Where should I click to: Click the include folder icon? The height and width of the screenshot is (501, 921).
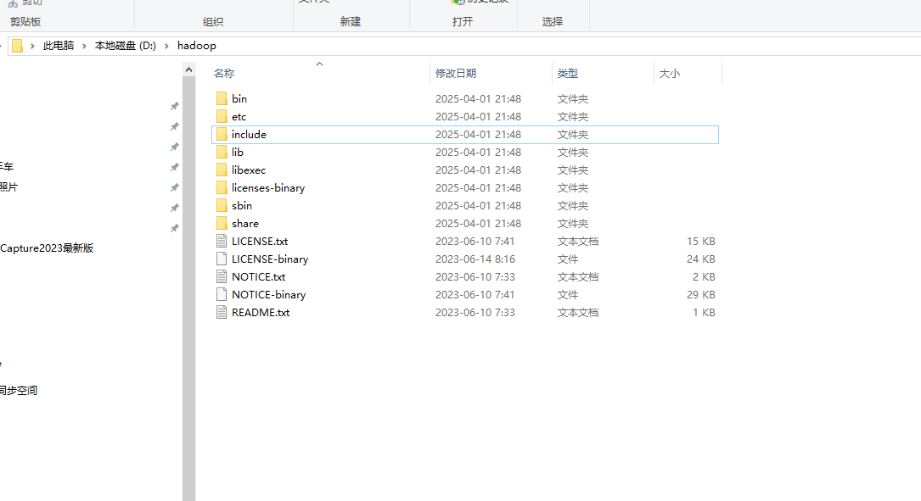coord(222,134)
